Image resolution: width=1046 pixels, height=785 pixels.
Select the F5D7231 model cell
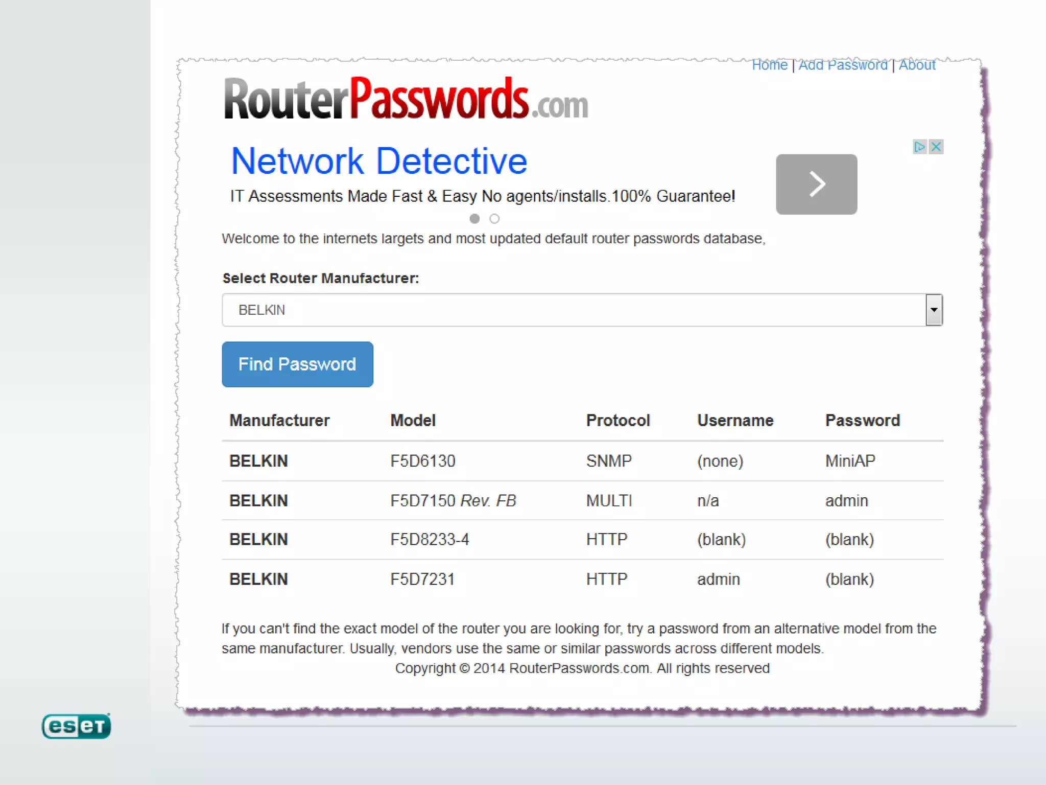point(422,580)
